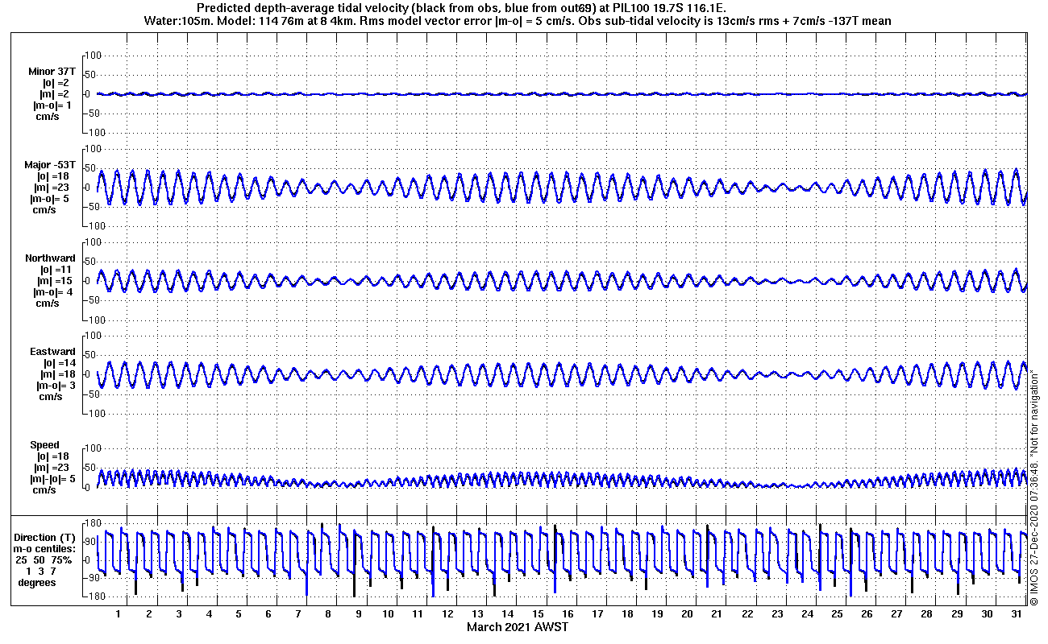Screen dimensions: 1048x644
Task: Click the 'Speed' panel label
Action: point(44,445)
